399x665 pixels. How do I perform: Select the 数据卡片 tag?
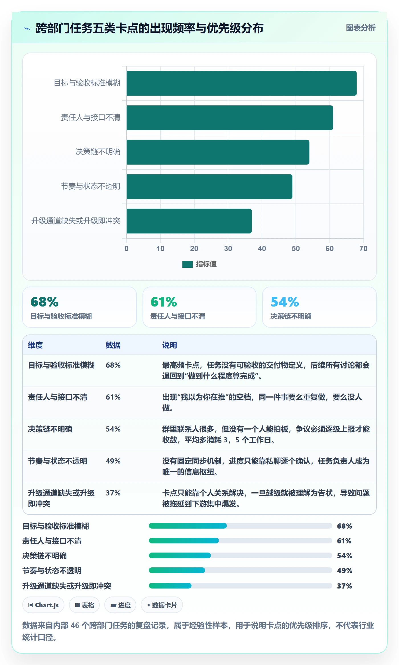[x=162, y=605]
